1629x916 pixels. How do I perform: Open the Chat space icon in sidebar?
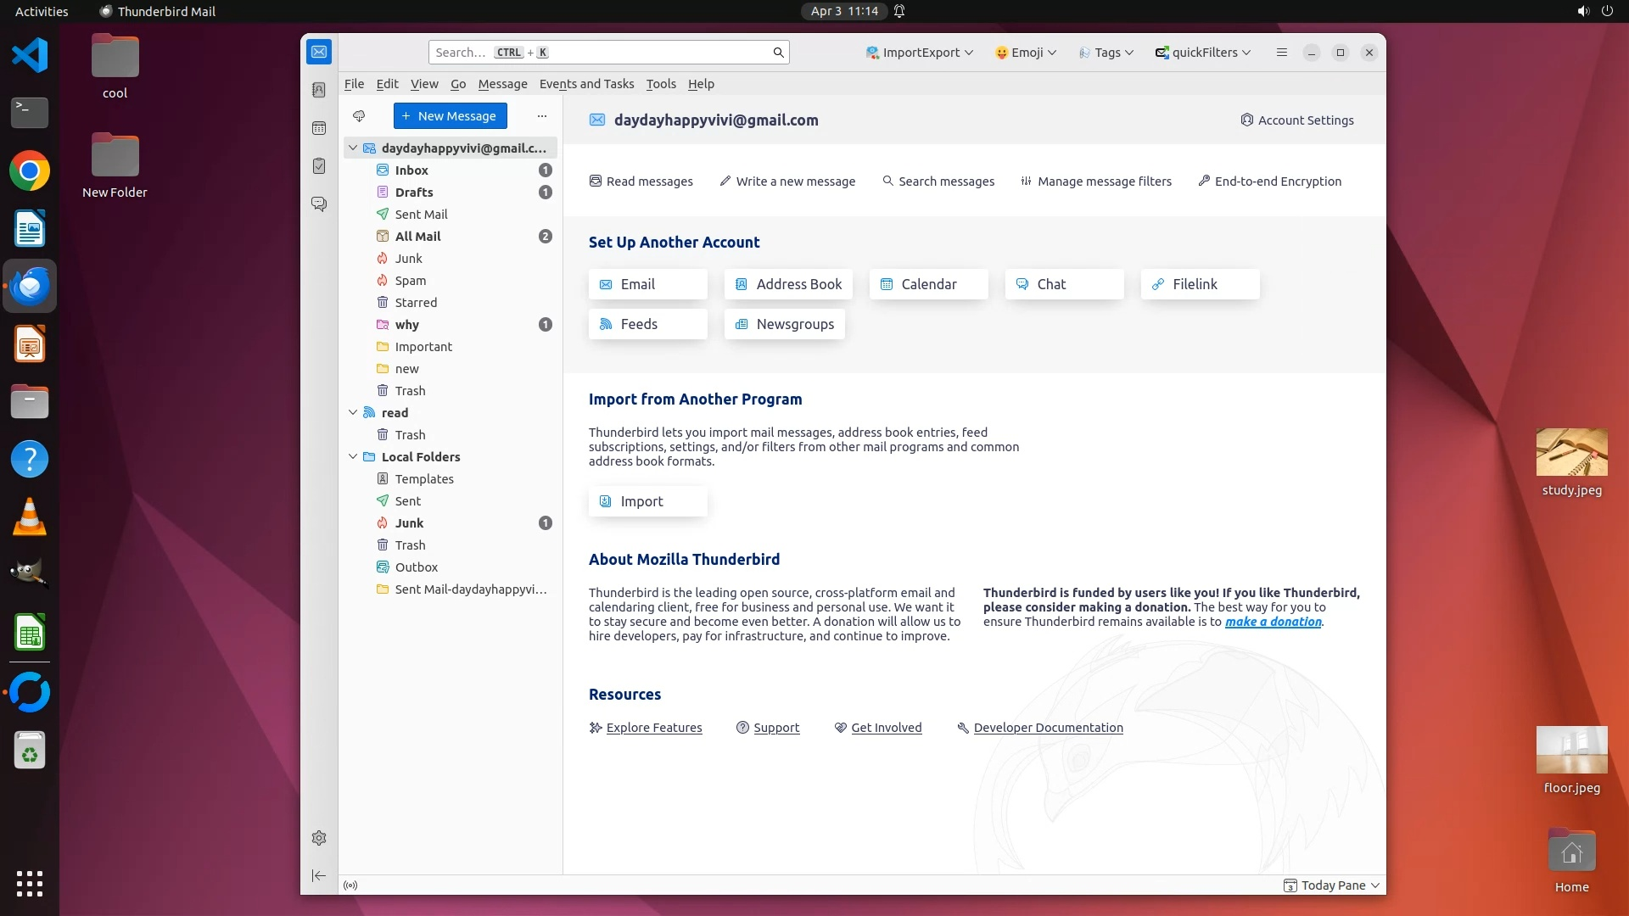pyautogui.click(x=319, y=204)
